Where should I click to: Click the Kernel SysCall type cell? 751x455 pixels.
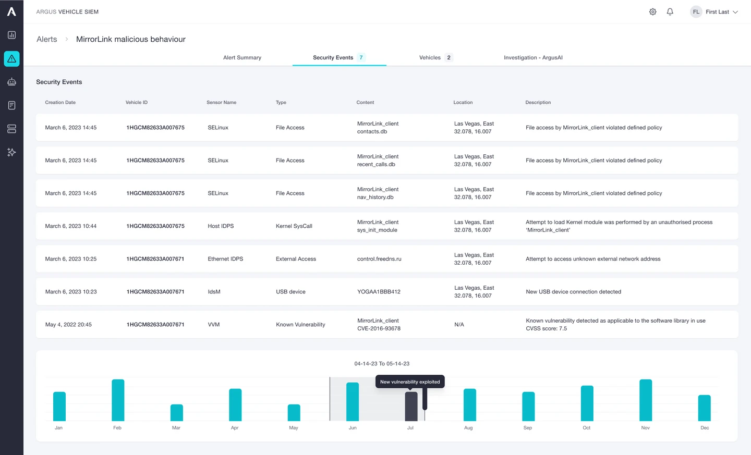click(x=294, y=226)
